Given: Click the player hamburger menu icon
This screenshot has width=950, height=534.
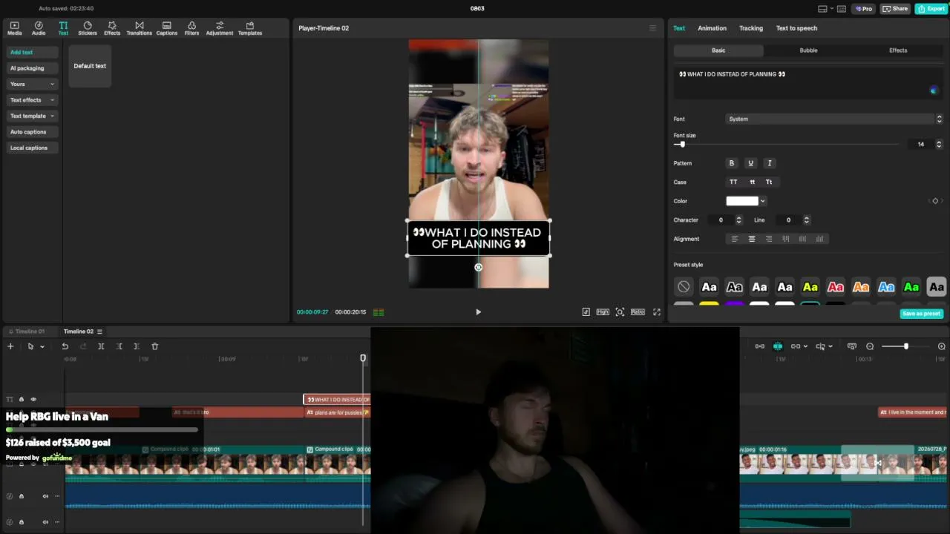Looking at the screenshot, I should [x=652, y=28].
